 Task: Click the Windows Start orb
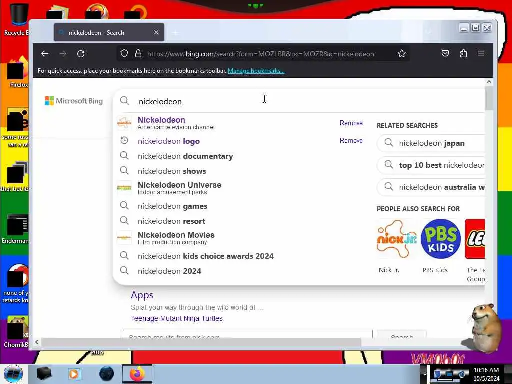click(x=13, y=374)
